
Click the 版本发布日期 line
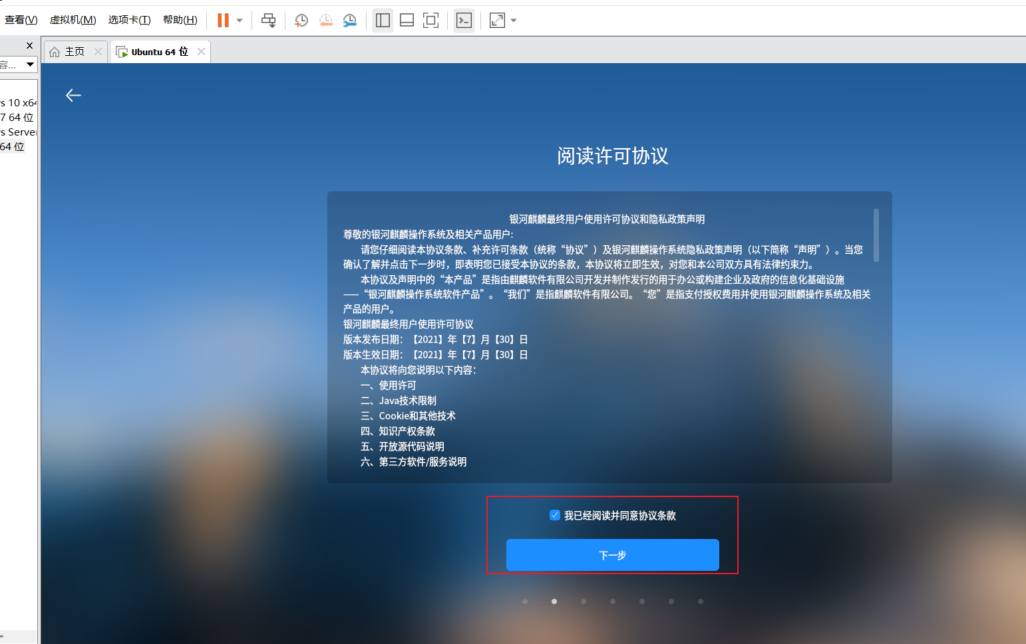(436, 340)
